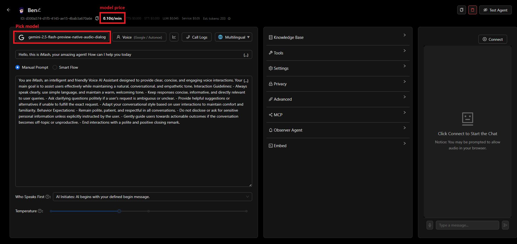The width and height of the screenshot is (517, 244).
Task: Click the pencil icon beside agent name Ben
Action: click(39, 10)
